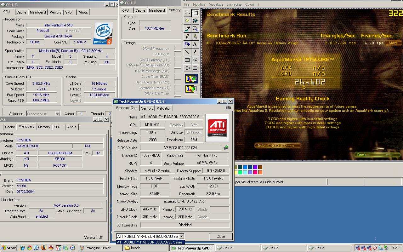Open the Modifica menu in Paint
The image size is (403, 252).
(199, 4)
